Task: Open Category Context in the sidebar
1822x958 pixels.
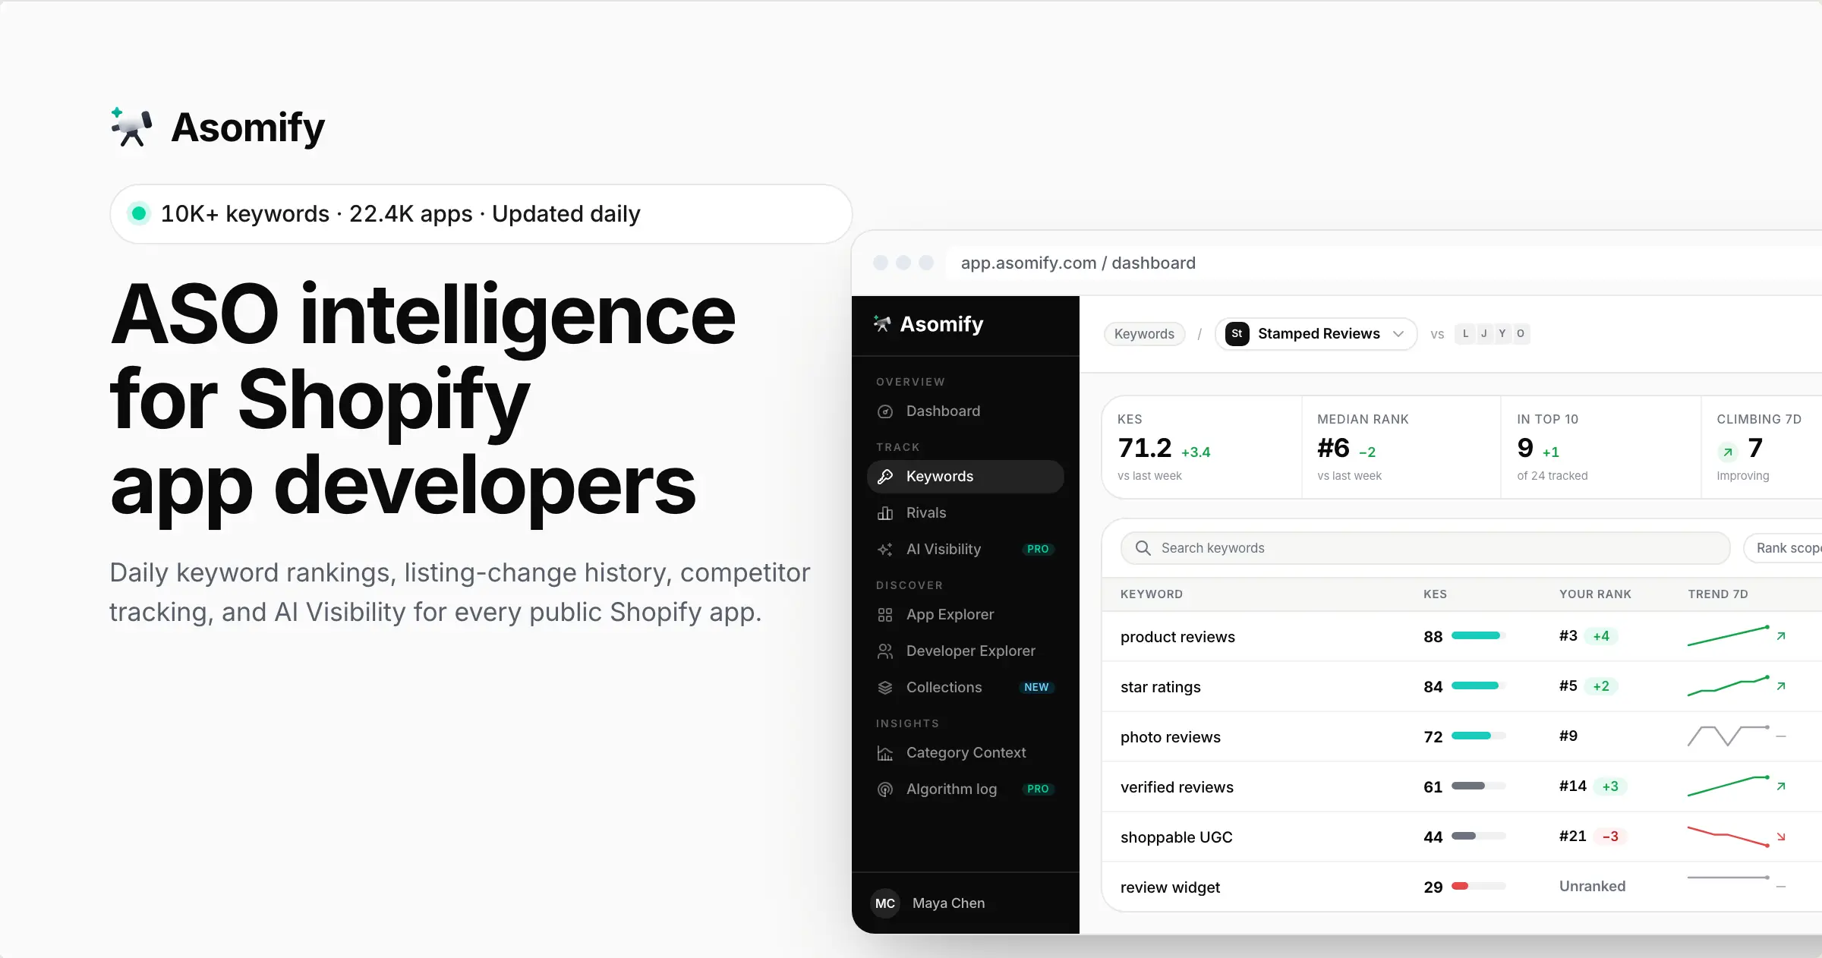Action: (966, 753)
